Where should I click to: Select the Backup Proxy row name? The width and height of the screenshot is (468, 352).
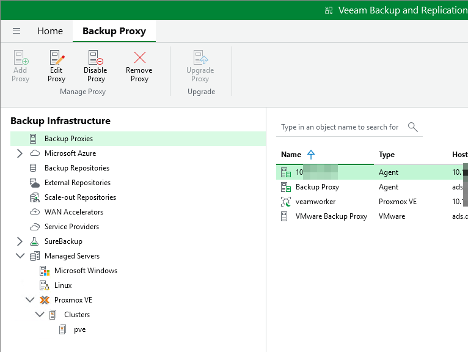[317, 187]
